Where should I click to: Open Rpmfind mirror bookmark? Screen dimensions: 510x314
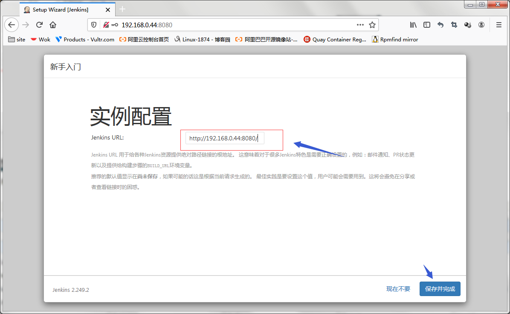tap(395, 39)
